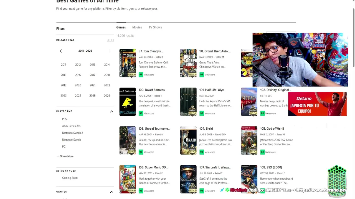Screen dimensions: 355x199
Task: Click the GTA Chinatown Wars cover thumbnail
Action: pos(188,63)
